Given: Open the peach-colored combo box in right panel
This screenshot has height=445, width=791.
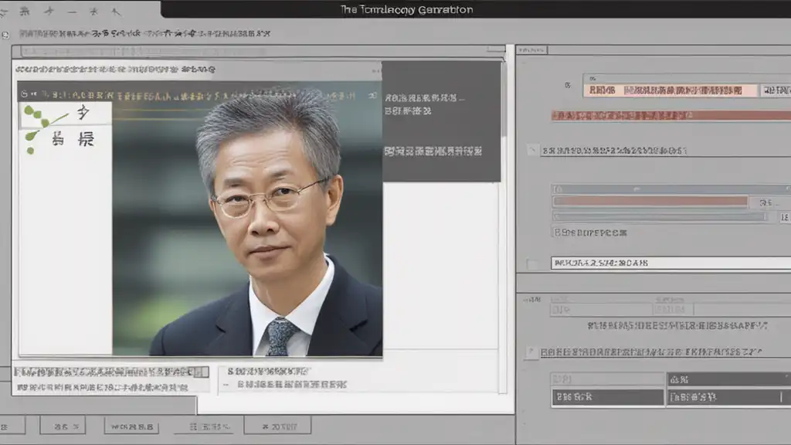Looking at the screenshot, I should click(670, 90).
